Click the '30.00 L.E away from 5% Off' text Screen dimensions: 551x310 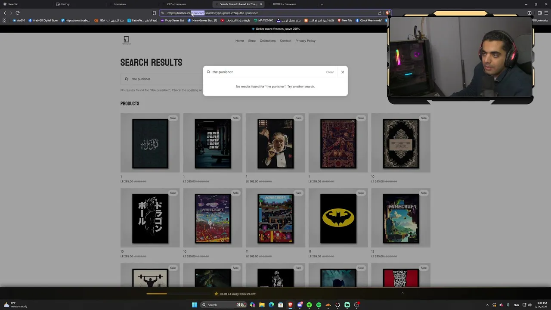pos(238,294)
